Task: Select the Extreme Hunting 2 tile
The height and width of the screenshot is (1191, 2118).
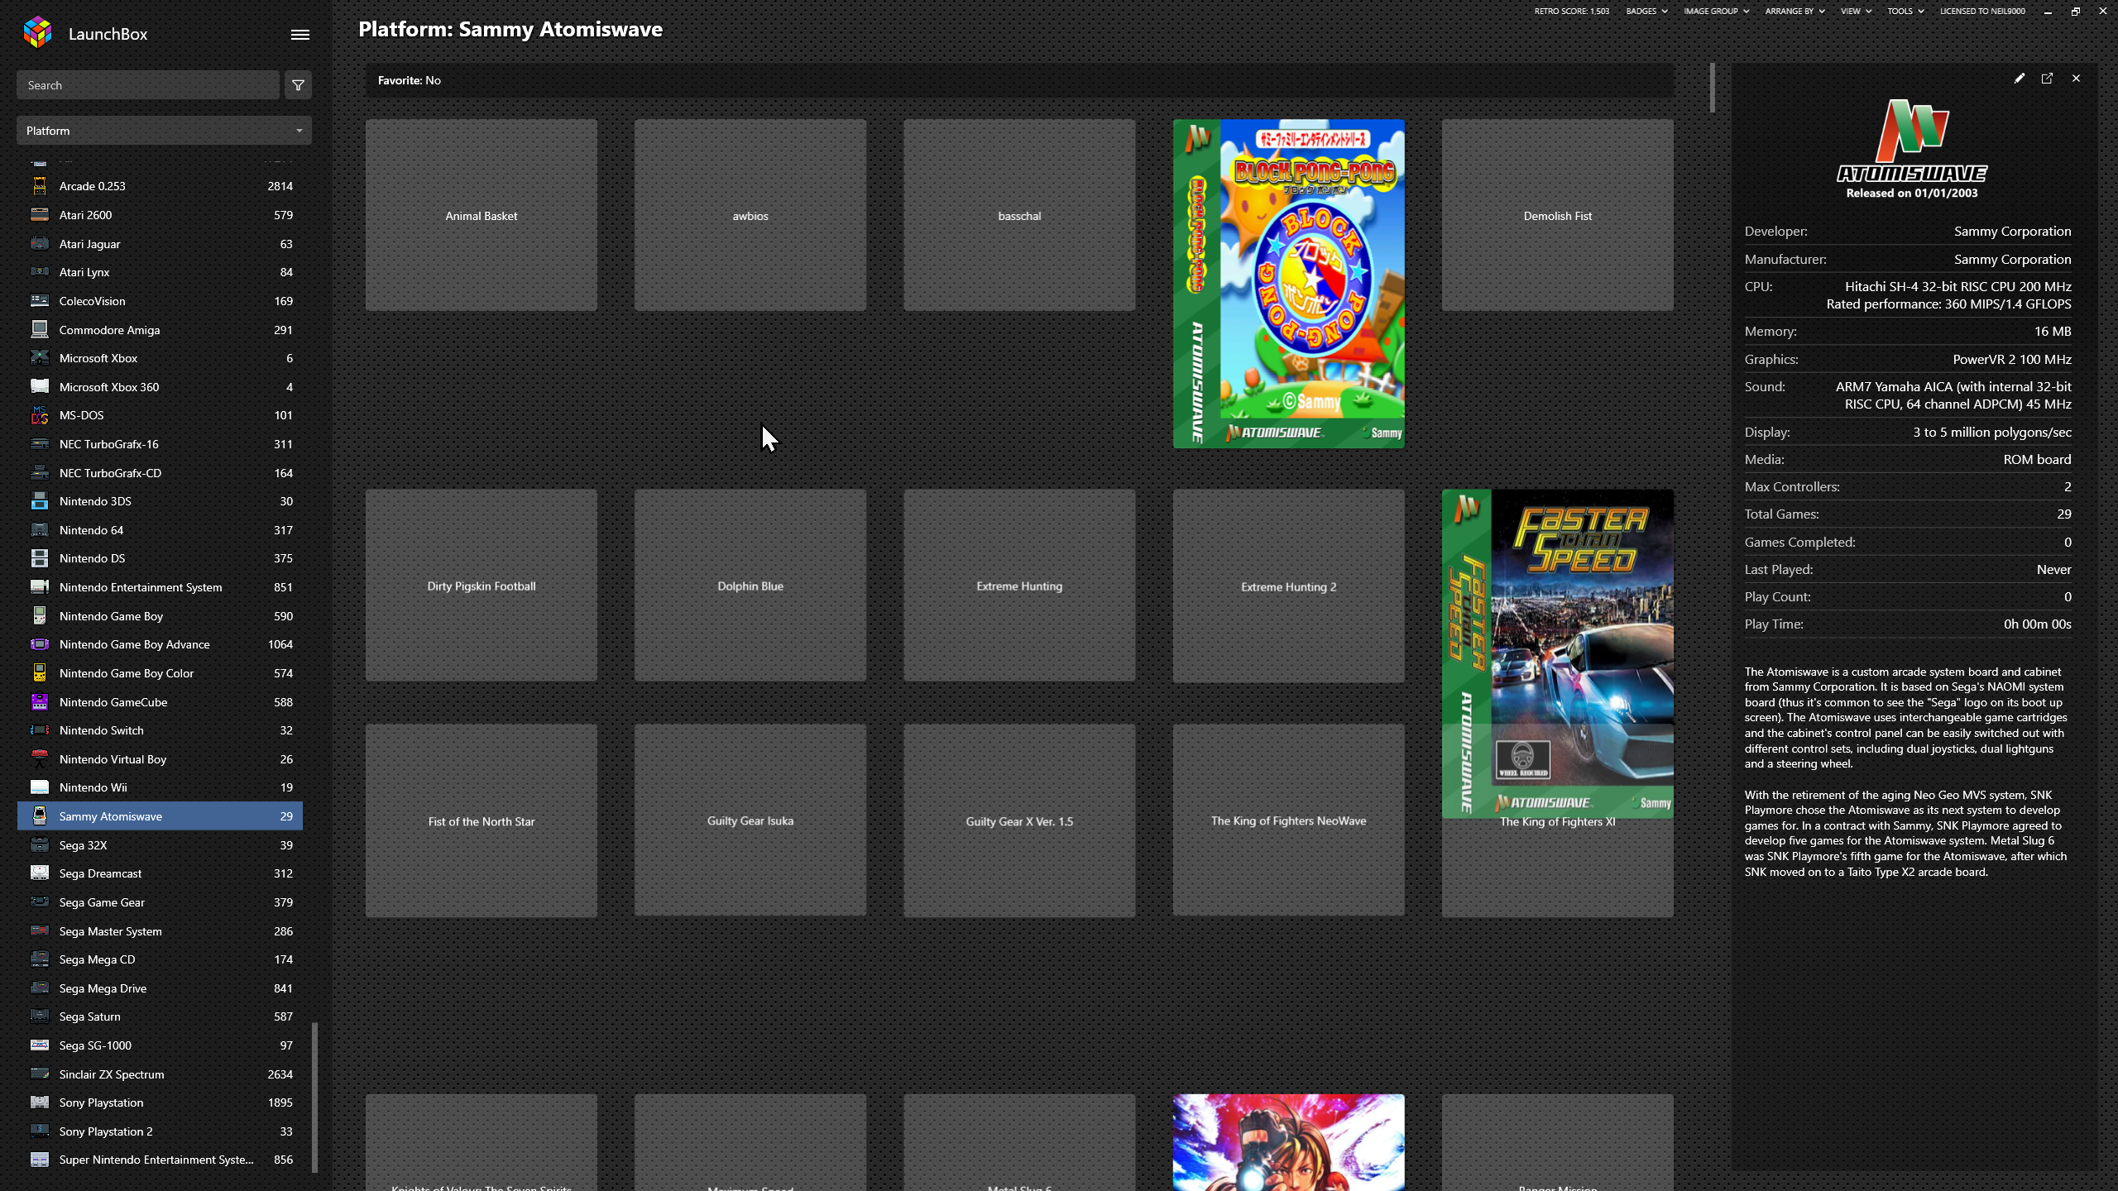Action: [x=1288, y=586]
